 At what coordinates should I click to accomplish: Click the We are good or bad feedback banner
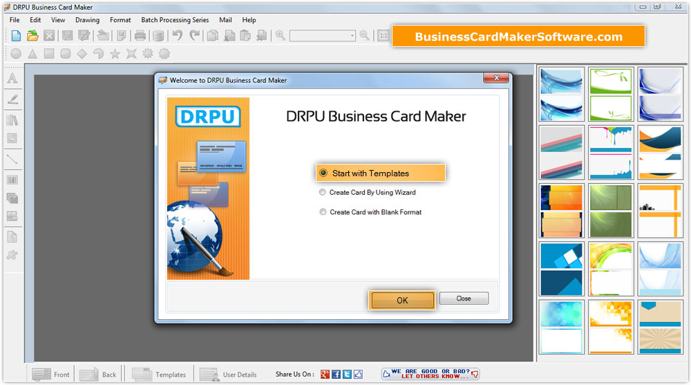(430, 374)
